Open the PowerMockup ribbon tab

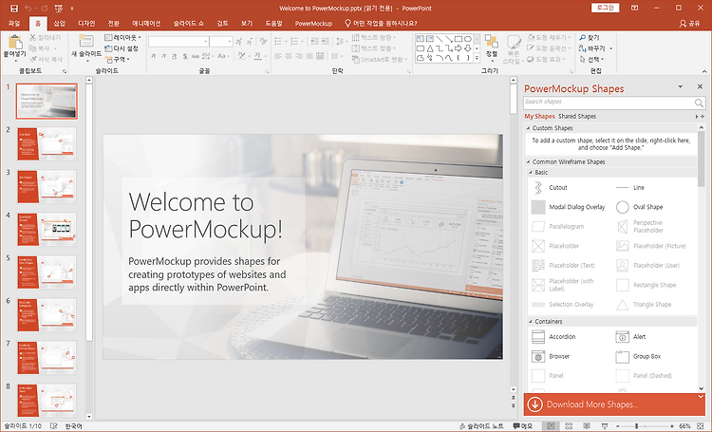(x=313, y=24)
